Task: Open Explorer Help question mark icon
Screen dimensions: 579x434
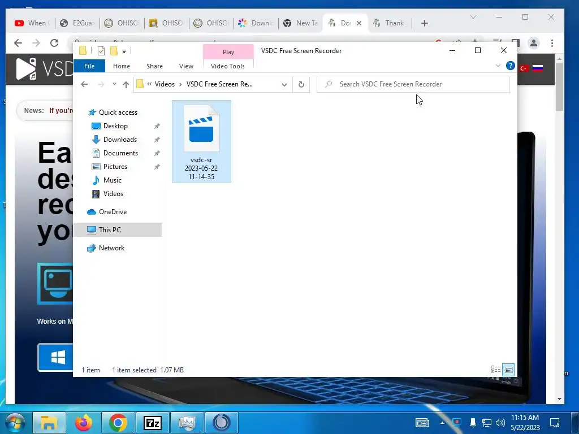Action: pyautogui.click(x=511, y=66)
